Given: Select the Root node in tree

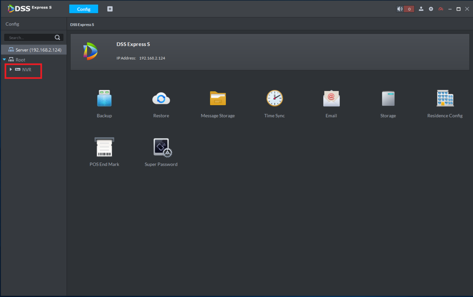Looking at the screenshot, I should tap(17, 60).
